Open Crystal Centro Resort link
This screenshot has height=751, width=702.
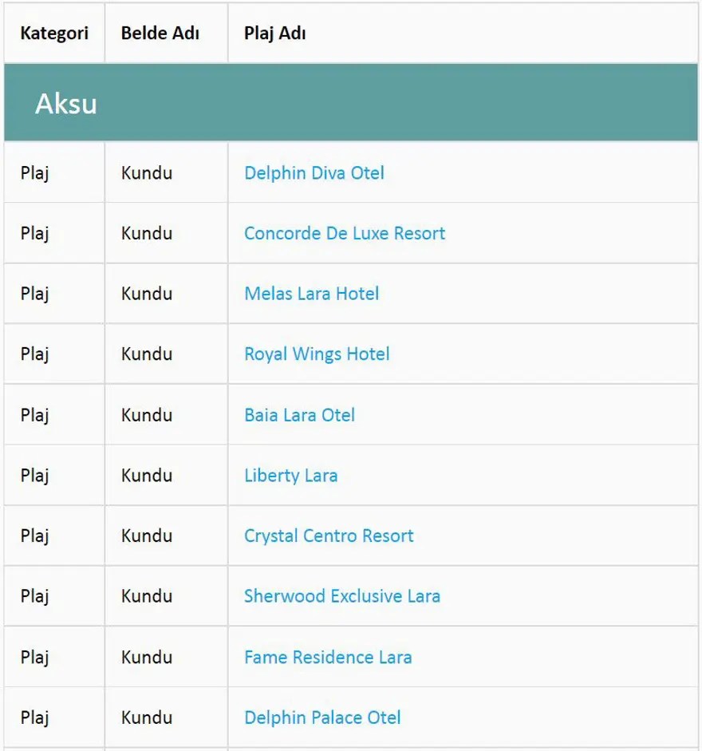329,536
